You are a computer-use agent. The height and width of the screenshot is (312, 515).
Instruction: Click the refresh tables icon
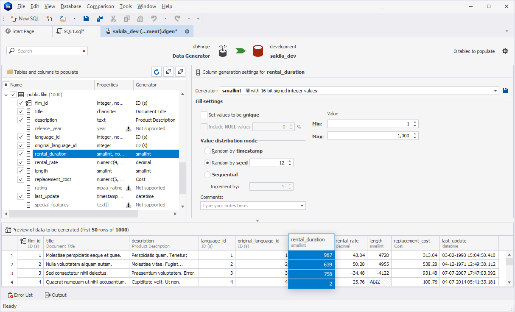pyautogui.click(x=157, y=72)
